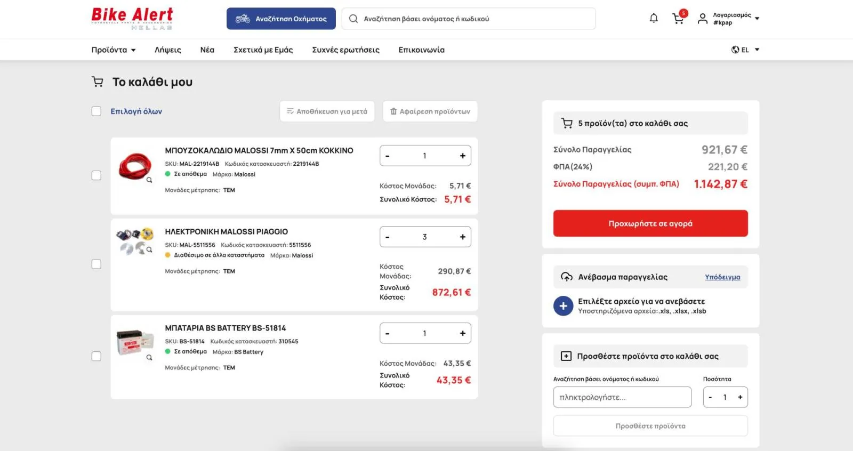Click the 'Αναζήτηση Οχήματος' vehicle search button
Screen dimensions: 853x451
pos(281,19)
